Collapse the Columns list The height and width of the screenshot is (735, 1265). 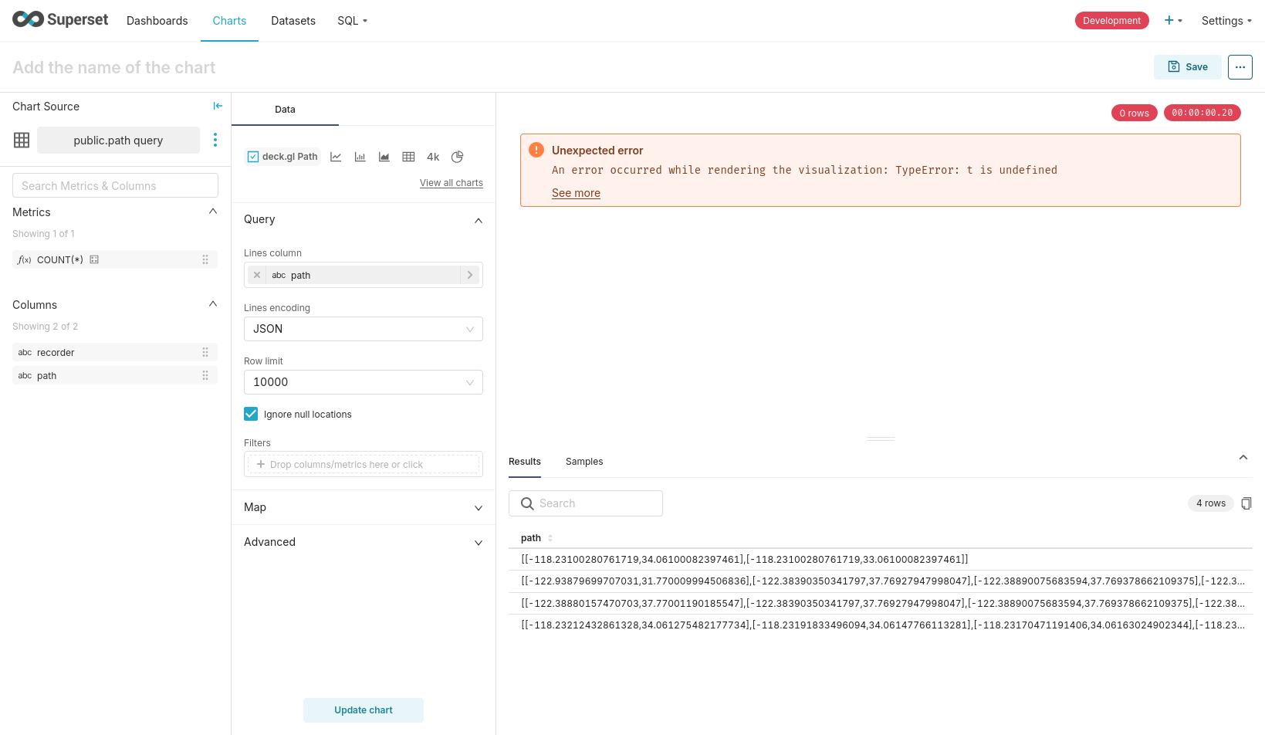pyautogui.click(x=213, y=304)
